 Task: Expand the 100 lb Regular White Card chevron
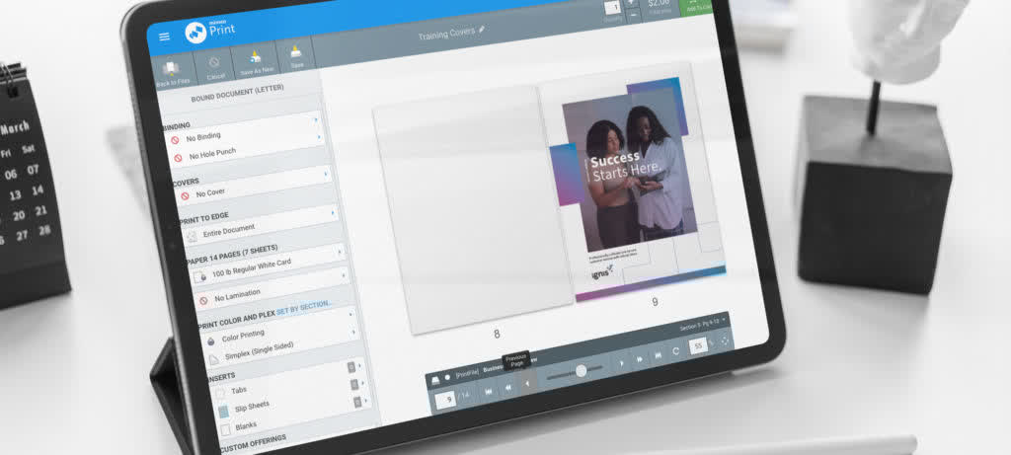[340, 254]
